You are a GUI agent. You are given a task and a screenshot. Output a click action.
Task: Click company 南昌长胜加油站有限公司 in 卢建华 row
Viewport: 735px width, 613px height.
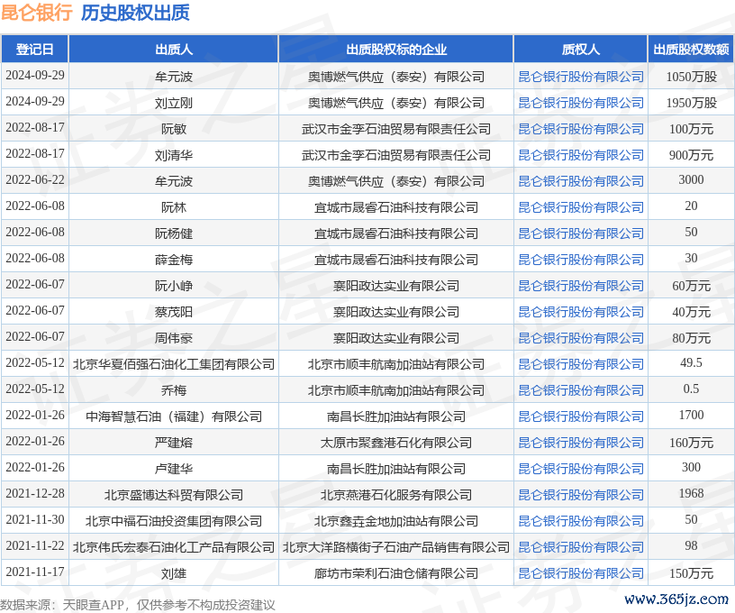click(x=396, y=469)
